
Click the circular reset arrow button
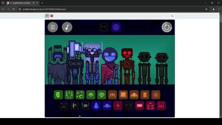pyautogui.click(x=167, y=27)
